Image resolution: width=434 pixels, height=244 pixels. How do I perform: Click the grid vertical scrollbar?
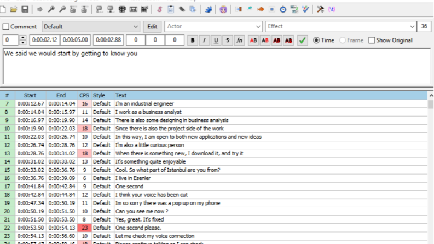pos(431,168)
